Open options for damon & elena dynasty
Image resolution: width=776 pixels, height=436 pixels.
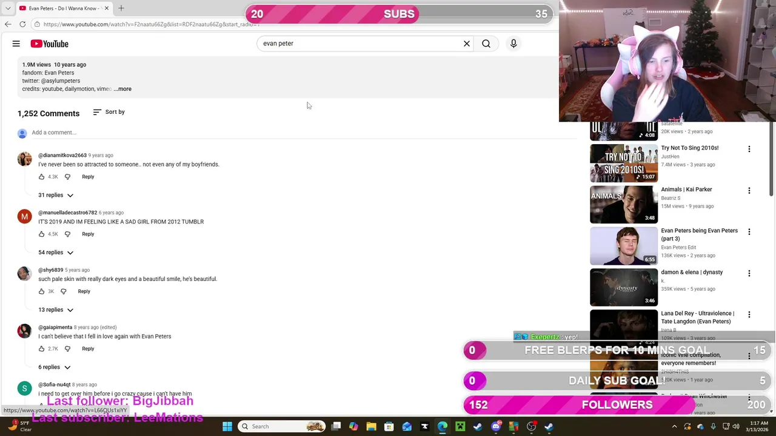(749, 274)
